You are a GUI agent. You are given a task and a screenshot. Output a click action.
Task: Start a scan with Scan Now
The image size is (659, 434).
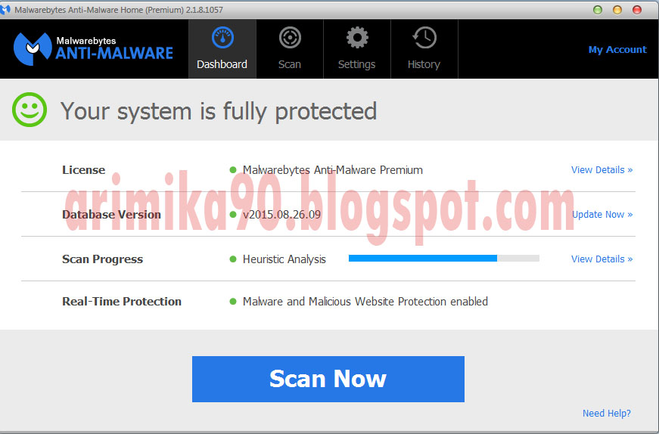click(328, 379)
